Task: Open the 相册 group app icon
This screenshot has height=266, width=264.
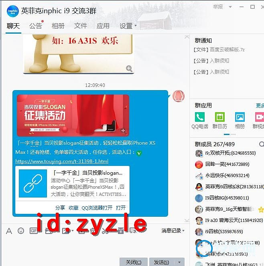Action: pos(240,121)
